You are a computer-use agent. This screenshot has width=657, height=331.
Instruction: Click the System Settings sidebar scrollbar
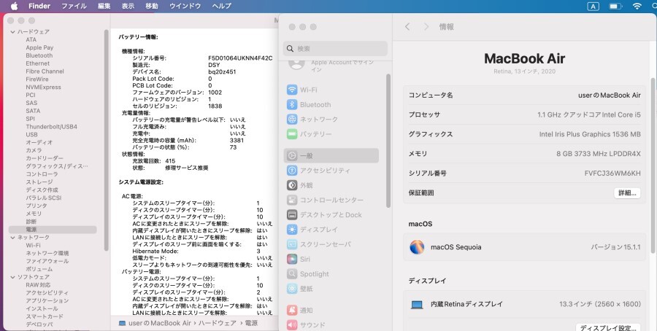[388, 141]
